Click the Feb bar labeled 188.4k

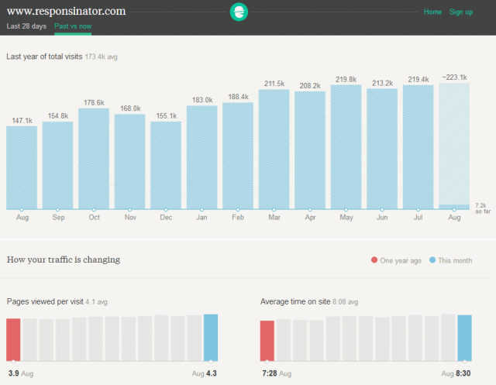click(238, 156)
